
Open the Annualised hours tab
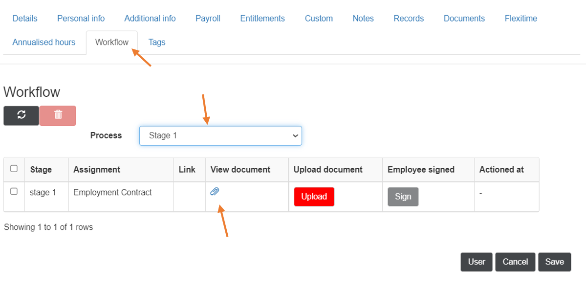pos(44,42)
